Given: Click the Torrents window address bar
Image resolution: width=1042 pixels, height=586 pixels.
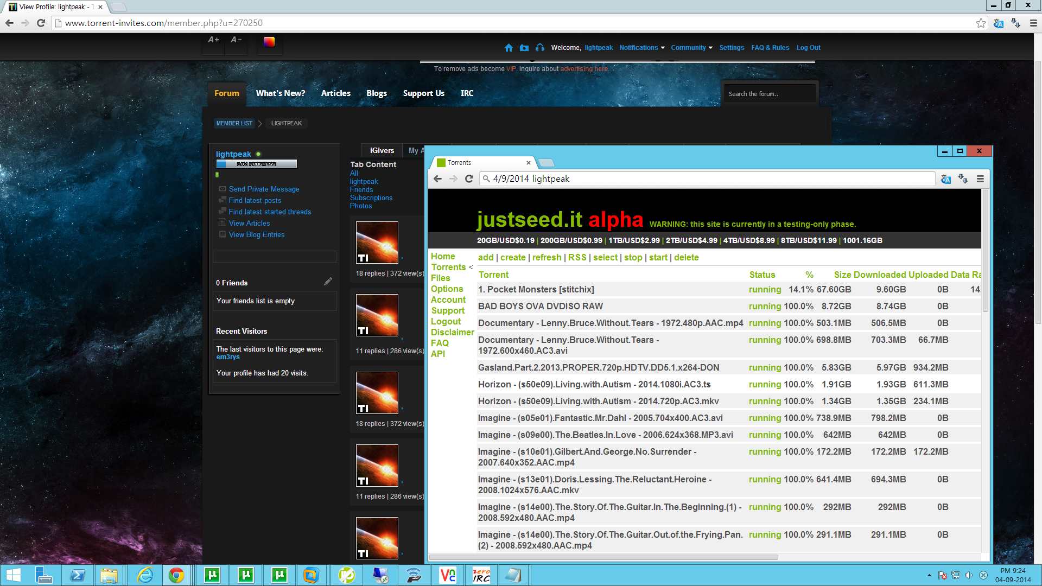Looking at the screenshot, I should [x=707, y=179].
